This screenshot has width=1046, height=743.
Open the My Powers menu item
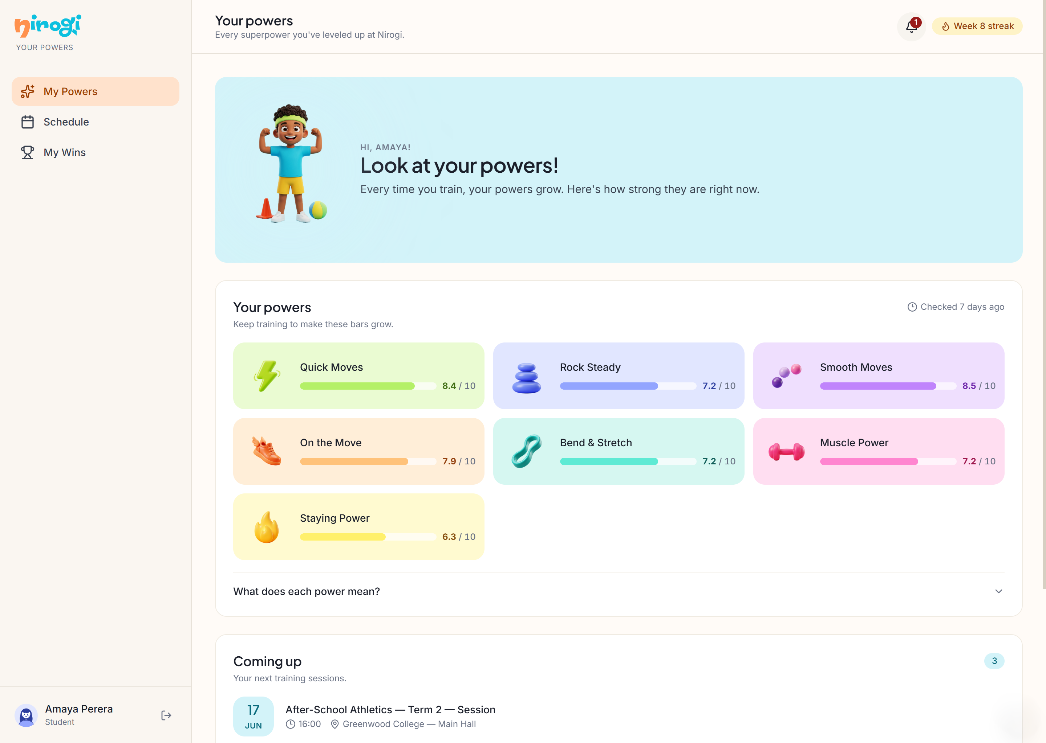point(95,91)
